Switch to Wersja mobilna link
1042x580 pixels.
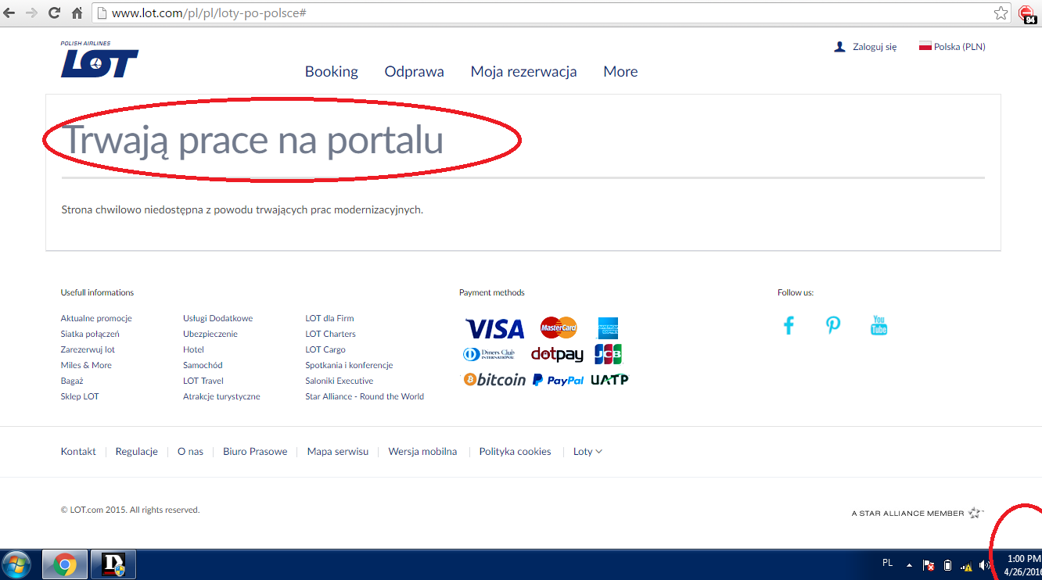coord(422,452)
